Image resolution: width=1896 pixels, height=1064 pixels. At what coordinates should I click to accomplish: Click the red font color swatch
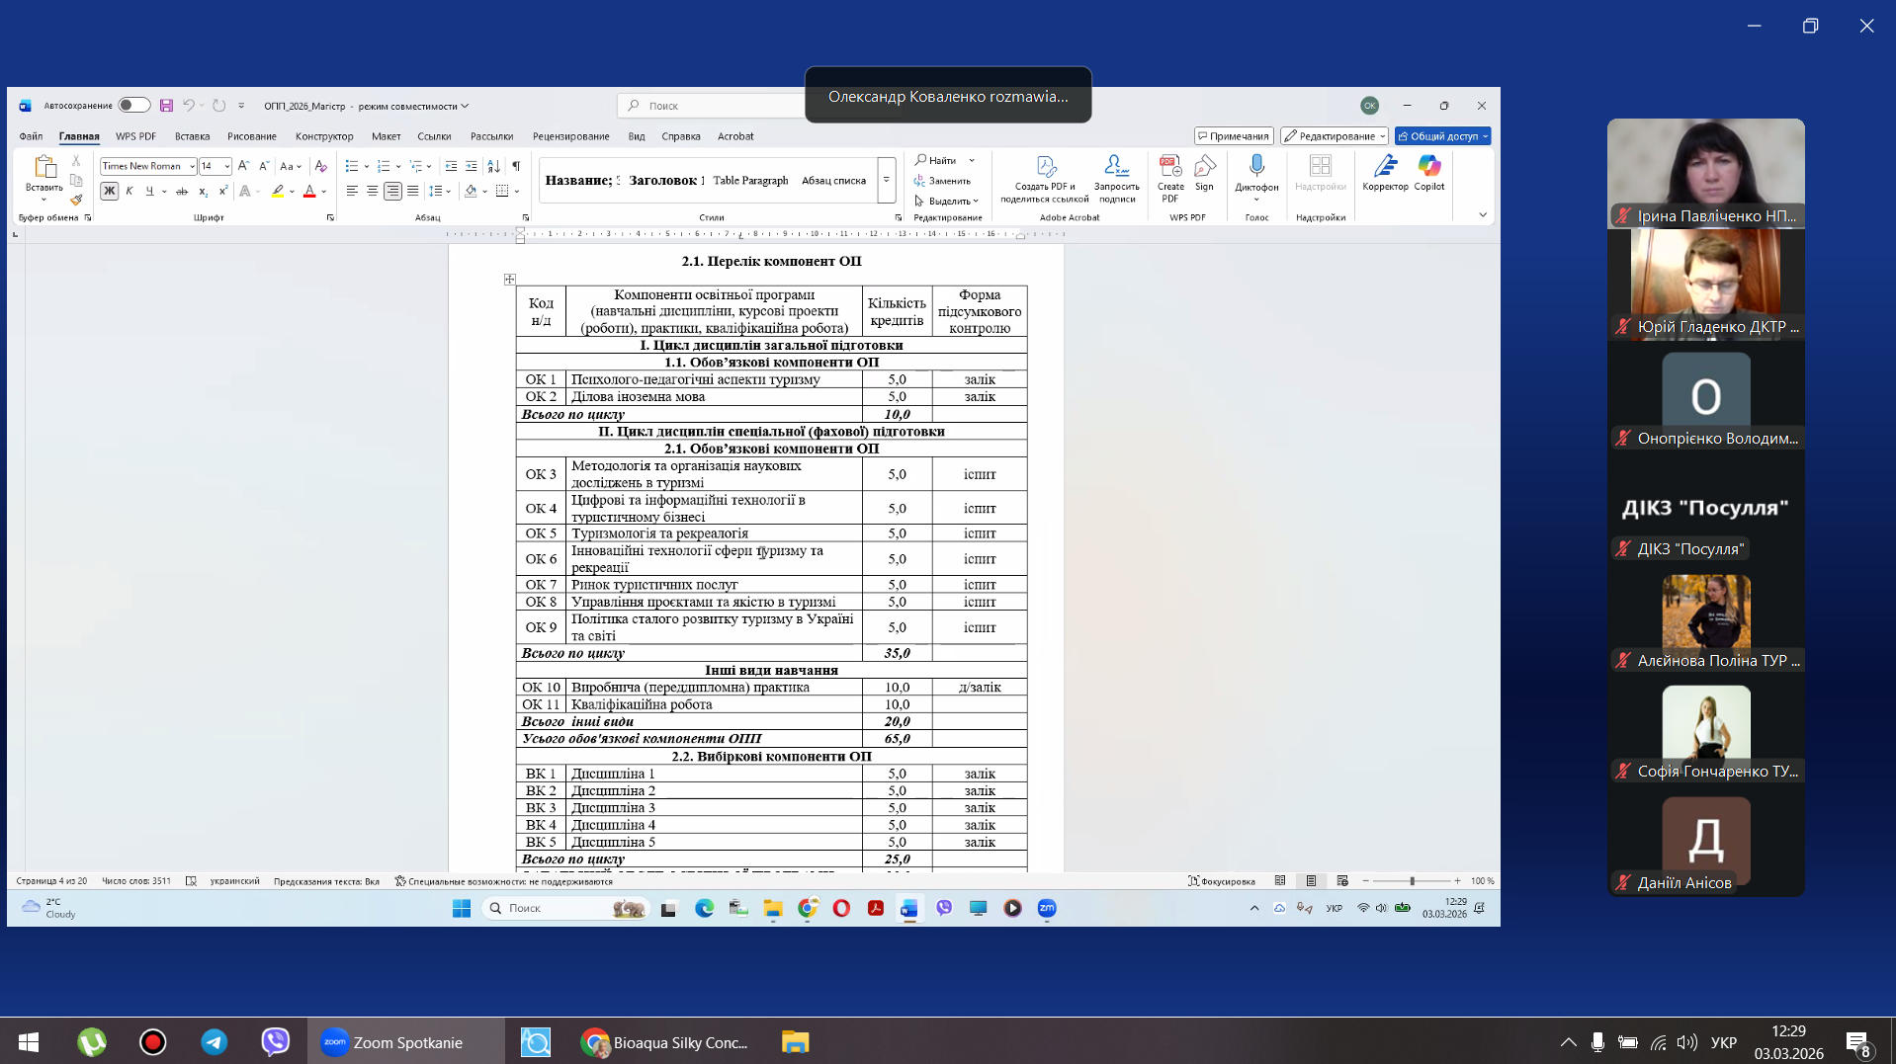pyautogui.click(x=309, y=192)
